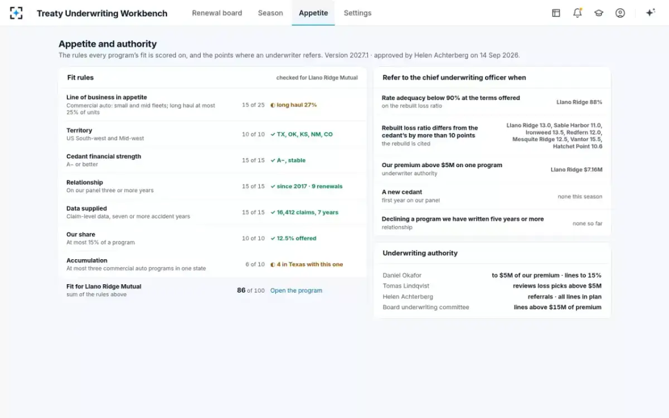
Task: Click 'reviews loss picks above $5M' text
Action: (557, 286)
